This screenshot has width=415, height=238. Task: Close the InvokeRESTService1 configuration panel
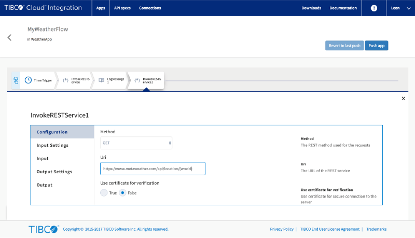[404, 99]
